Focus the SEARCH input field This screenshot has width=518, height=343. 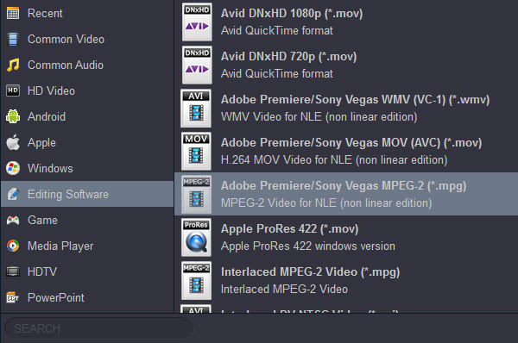98,328
